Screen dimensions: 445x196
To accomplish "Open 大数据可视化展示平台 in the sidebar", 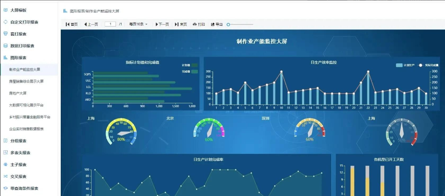I will coord(29,105).
